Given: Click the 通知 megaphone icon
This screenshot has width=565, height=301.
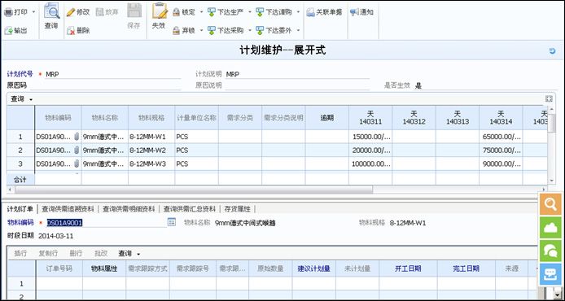Looking at the screenshot, I should [354, 12].
